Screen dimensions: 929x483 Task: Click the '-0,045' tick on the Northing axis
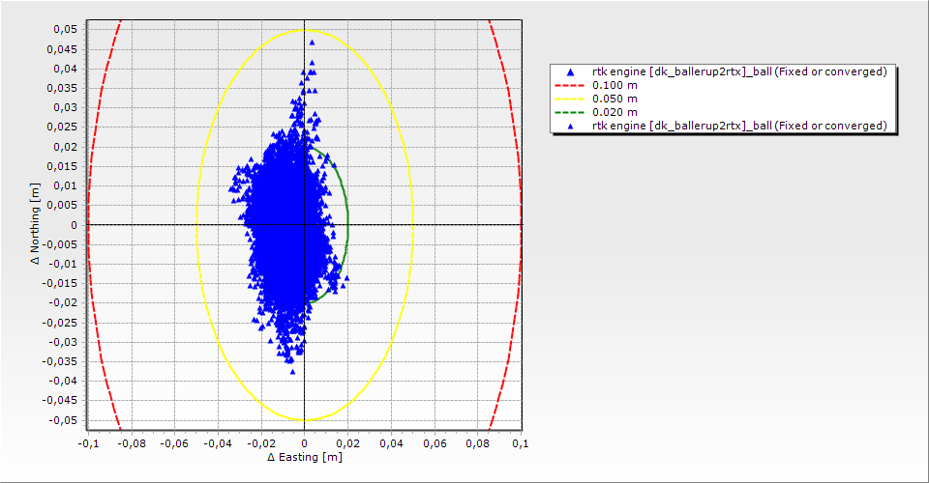click(60, 400)
